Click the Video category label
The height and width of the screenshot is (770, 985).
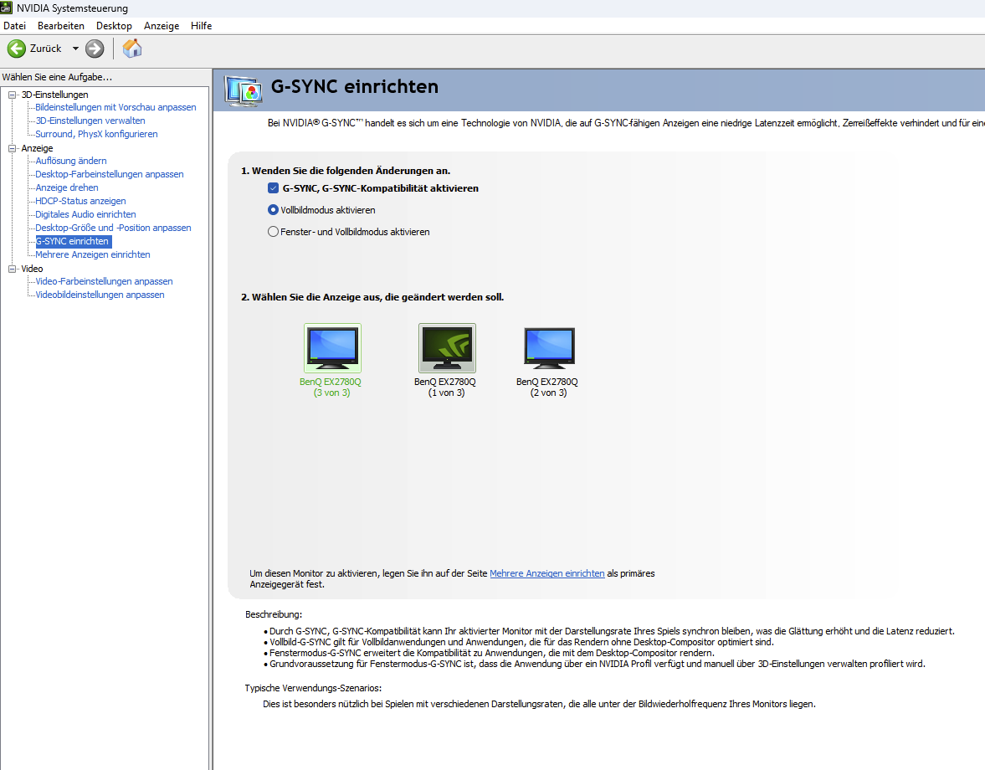point(32,269)
